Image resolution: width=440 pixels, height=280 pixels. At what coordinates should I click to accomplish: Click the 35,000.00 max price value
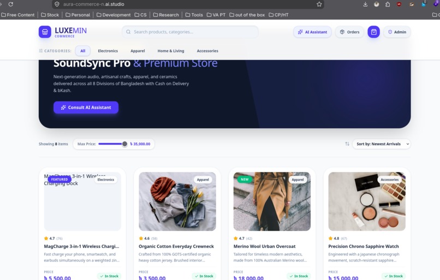140,144
